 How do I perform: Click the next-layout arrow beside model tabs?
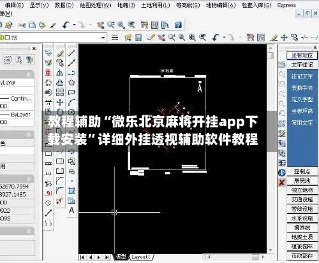[x=98, y=257]
